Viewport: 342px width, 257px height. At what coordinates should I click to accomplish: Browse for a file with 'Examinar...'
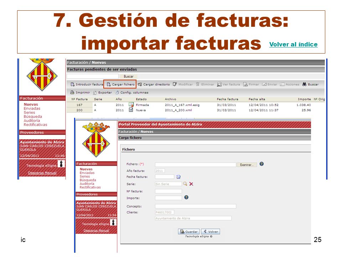[247, 165]
